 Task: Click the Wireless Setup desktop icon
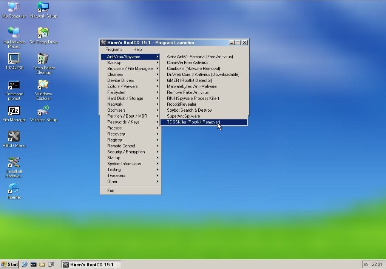click(x=43, y=114)
